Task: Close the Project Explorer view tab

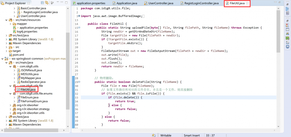Action: click(29, 3)
